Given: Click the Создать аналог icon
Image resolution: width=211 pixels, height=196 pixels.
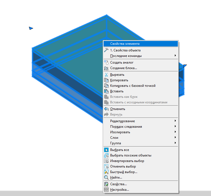Looking at the screenshot, I should pos(106,62).
